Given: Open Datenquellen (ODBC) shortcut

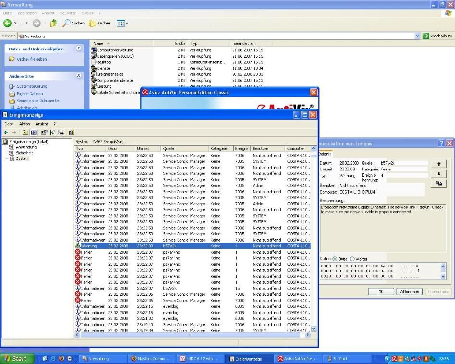Looking at the screenshot, I should (x=112, y=56).
